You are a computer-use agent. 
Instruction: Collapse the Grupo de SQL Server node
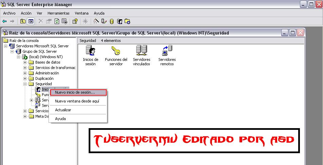pos(12,51)
